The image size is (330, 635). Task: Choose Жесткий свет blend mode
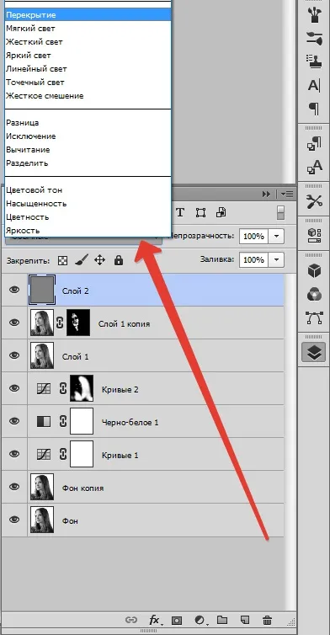[88, 42]
